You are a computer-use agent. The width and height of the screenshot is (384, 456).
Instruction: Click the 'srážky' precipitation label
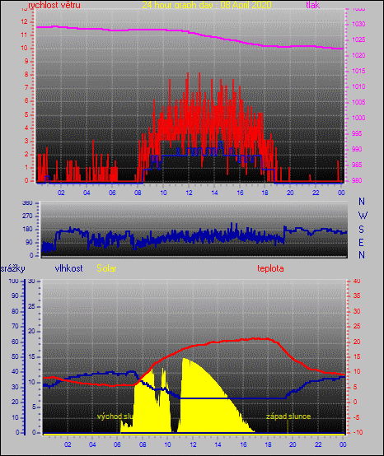13,268
